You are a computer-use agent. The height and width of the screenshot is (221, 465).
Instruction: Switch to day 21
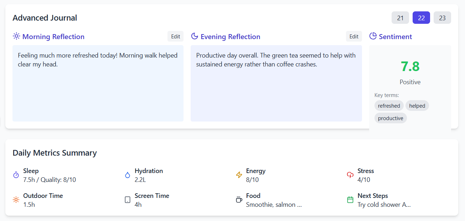(x=400, y=18)
